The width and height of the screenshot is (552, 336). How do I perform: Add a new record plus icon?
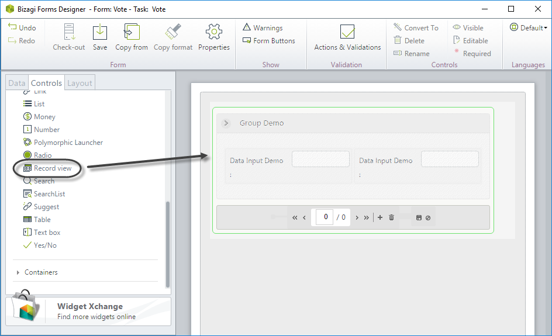point(380,217)
